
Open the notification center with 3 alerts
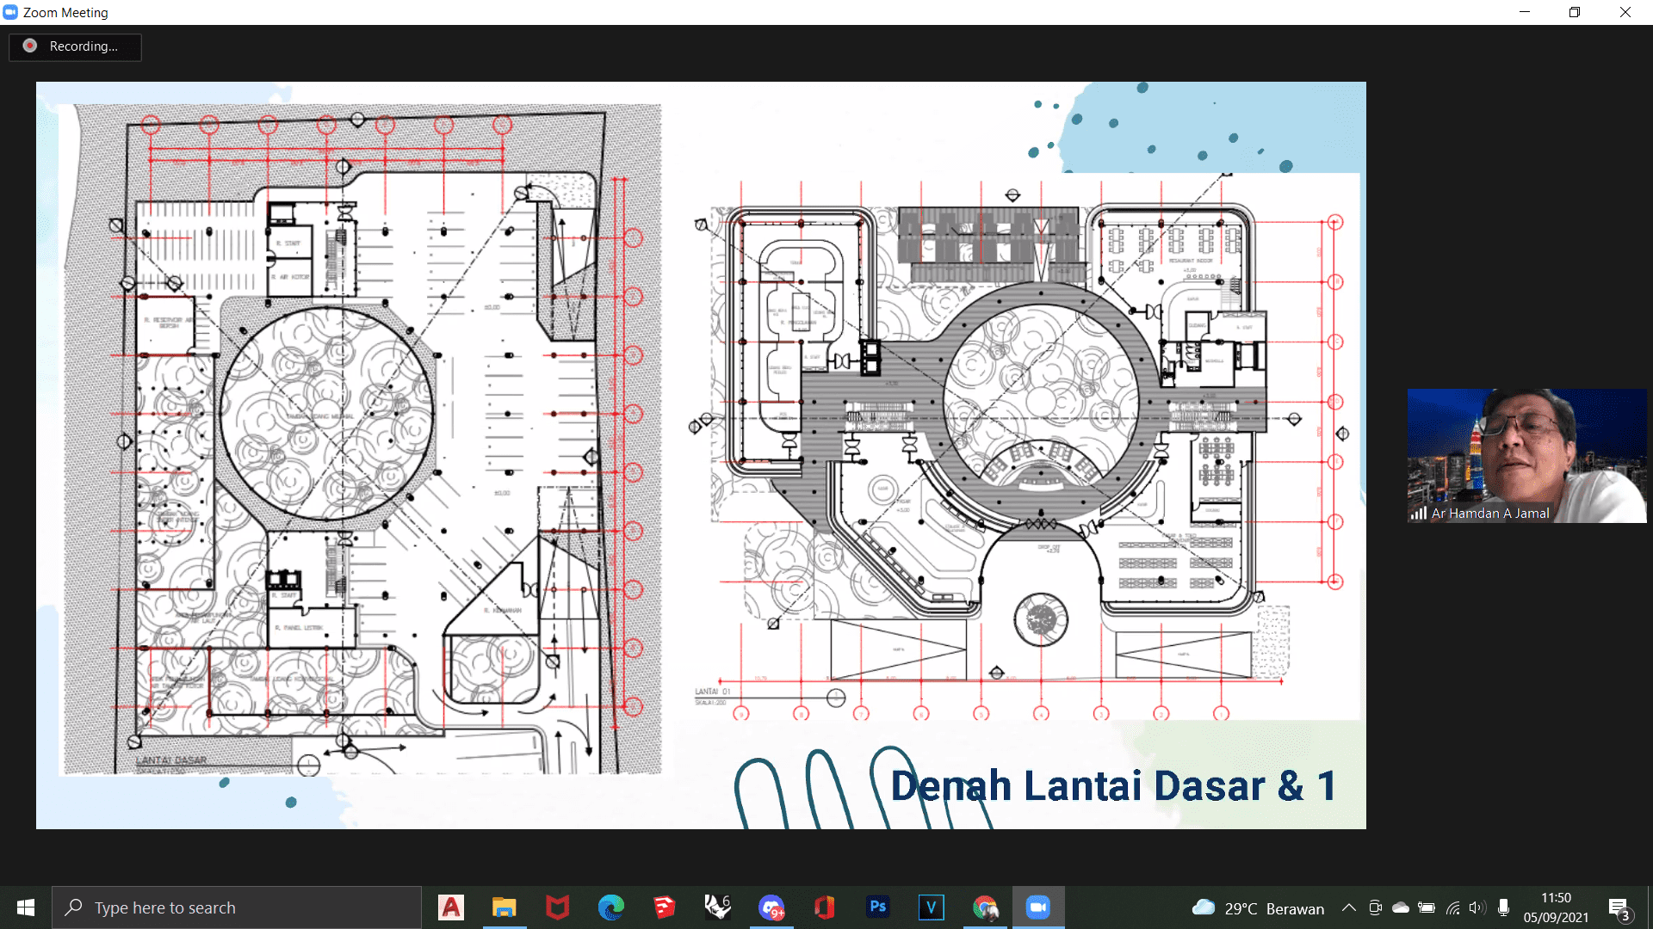click(1619, 908)
